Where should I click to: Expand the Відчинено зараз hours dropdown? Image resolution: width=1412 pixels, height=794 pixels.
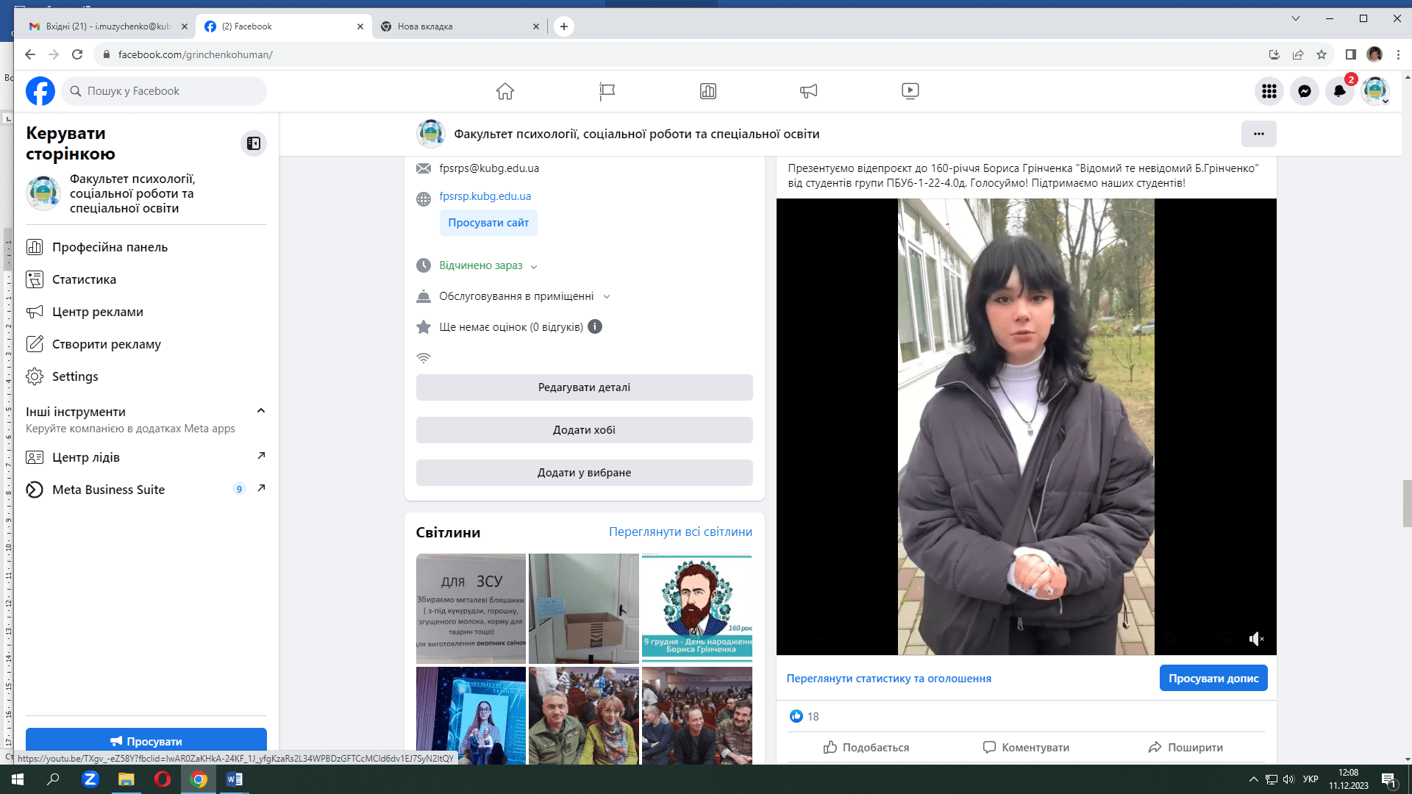point(534,266)
